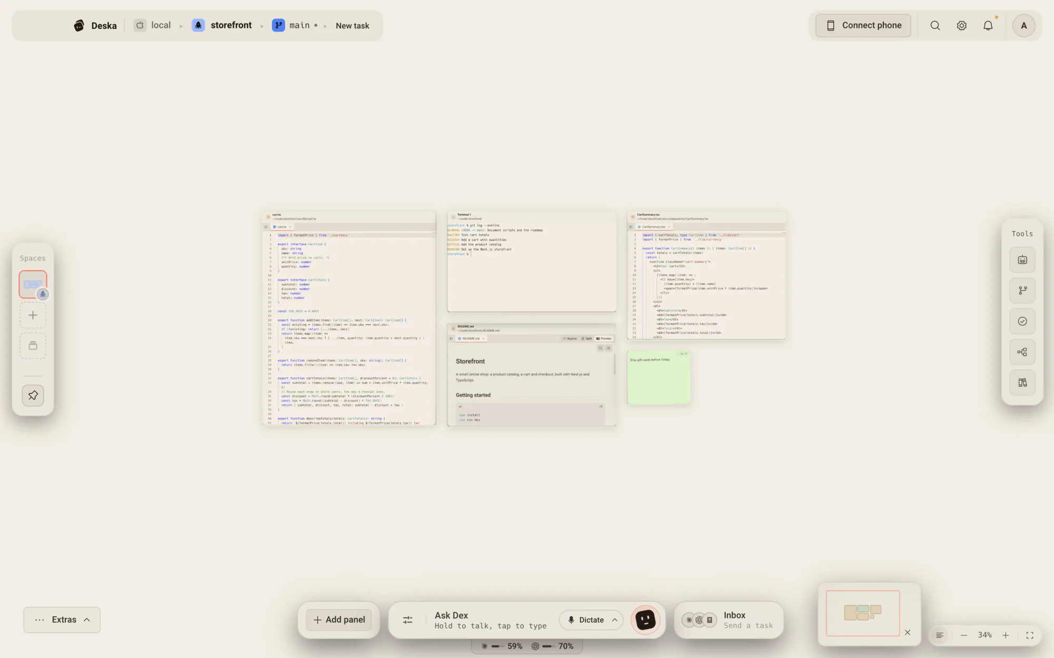Fit canvas with the fullscreen icon

[x=1030, y=635]
